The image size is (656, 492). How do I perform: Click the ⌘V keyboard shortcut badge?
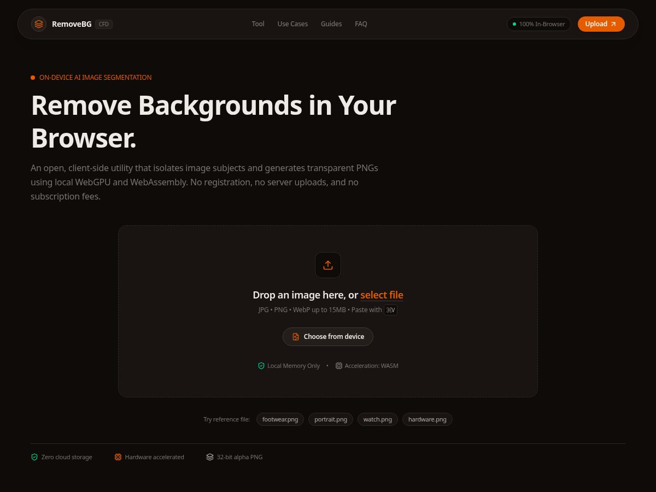click(390, 310)
